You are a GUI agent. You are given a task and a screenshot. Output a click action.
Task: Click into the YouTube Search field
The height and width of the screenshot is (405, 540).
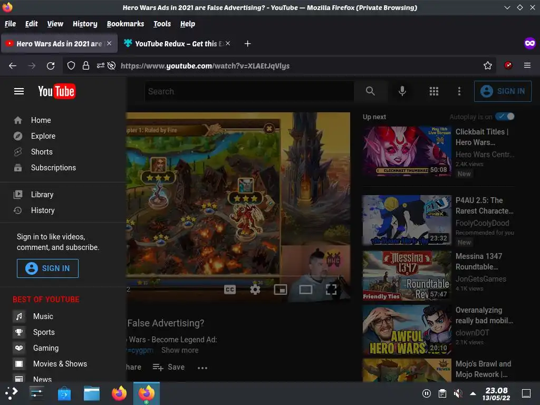point(249,91)
